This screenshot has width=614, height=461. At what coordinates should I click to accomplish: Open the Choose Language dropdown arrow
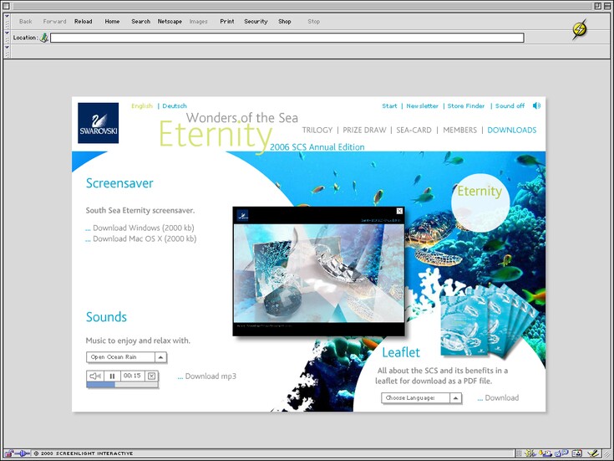pyautogui.click(x=455, y=398)
